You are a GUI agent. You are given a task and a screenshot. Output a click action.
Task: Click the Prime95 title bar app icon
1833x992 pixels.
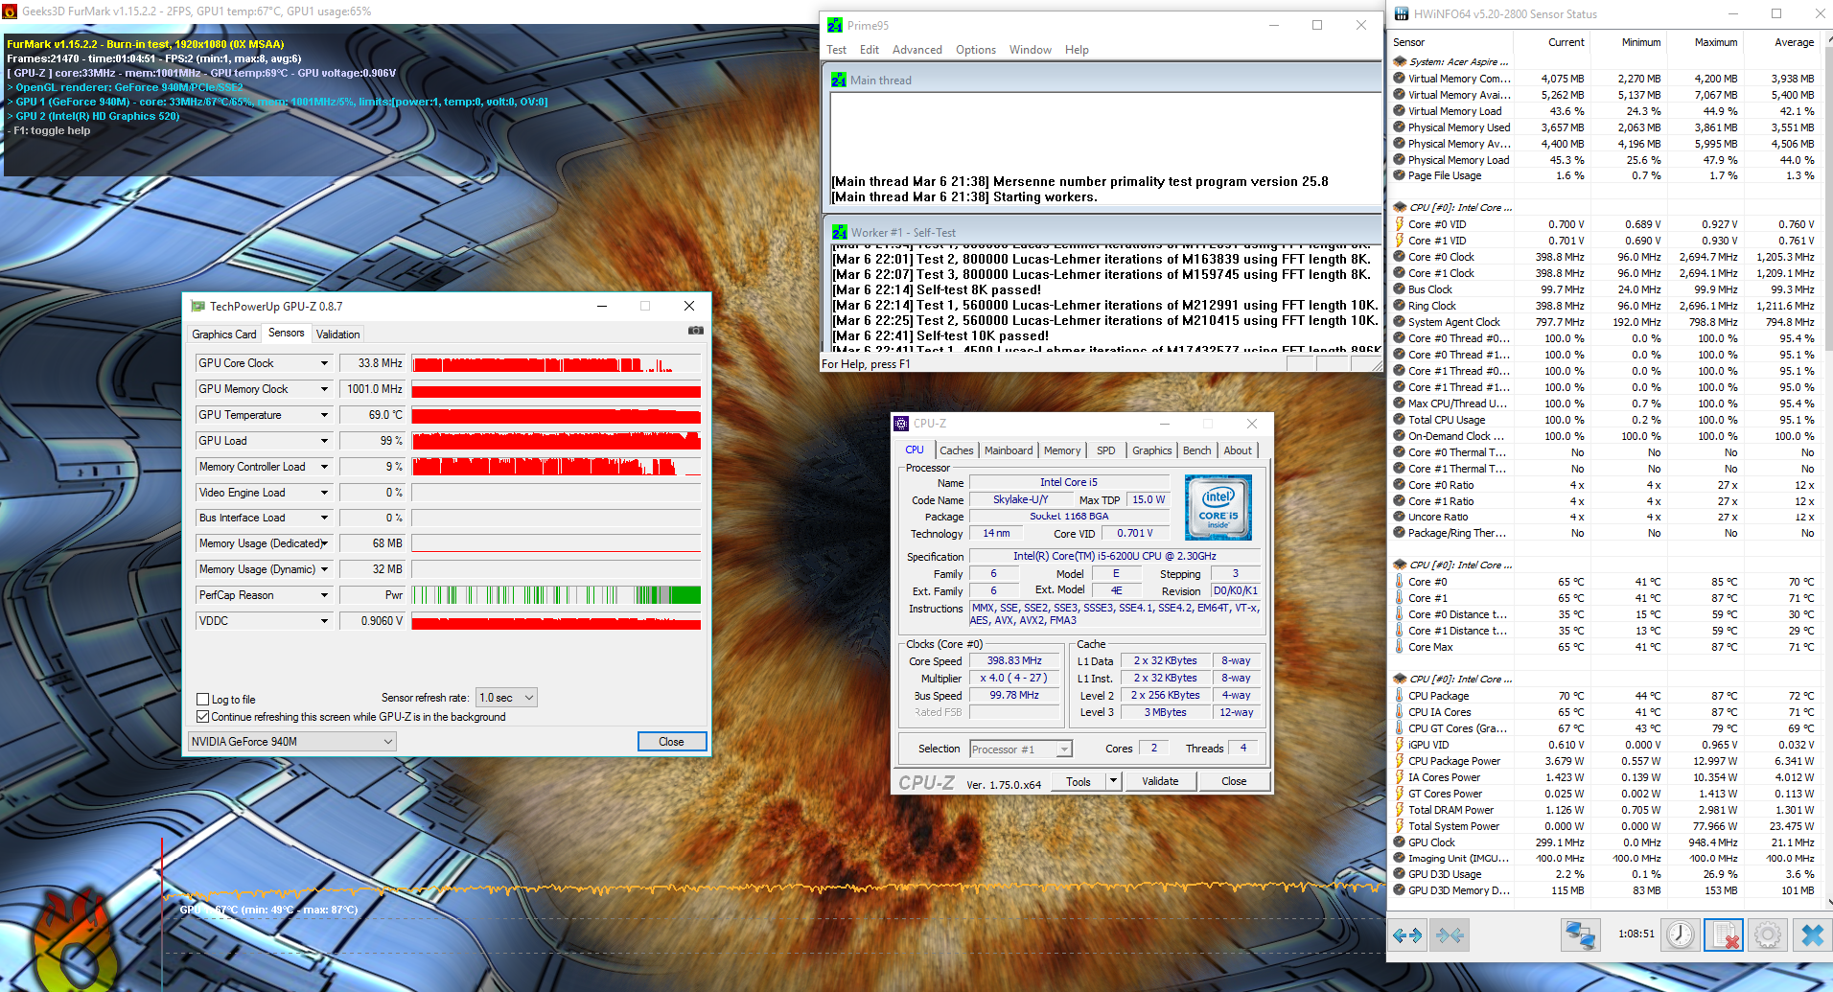click(x=835, y=25)
